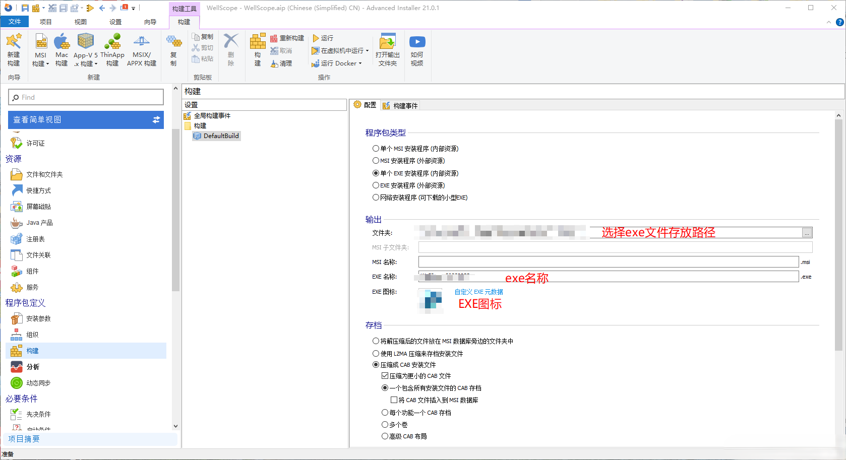Collapse the ribbon chevron
The height and width of the screenshot is (460, 846).
click(x=829, y=22)
